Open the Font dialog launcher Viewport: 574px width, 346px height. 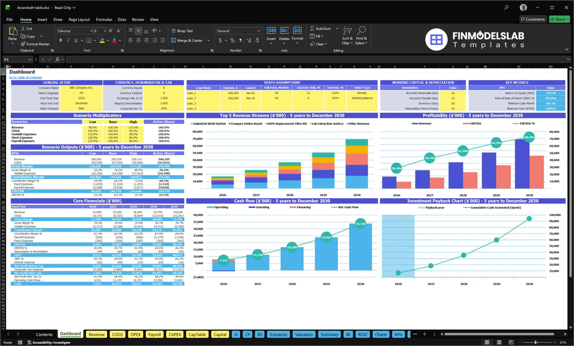click(122, 50)
